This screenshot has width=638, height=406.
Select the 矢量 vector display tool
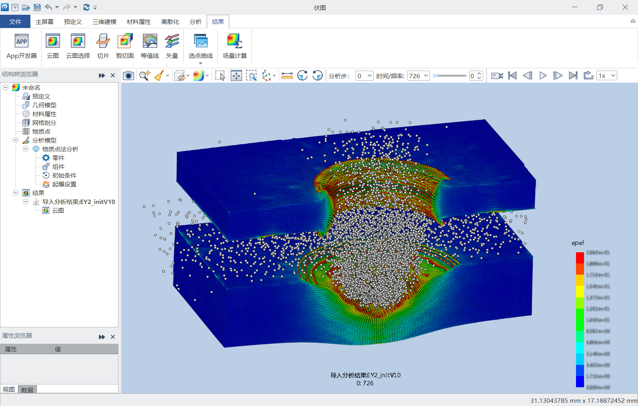172,46
